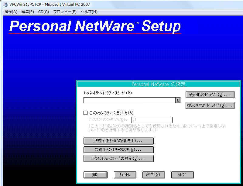Click the キャンセル button

[x=125, y=175]
